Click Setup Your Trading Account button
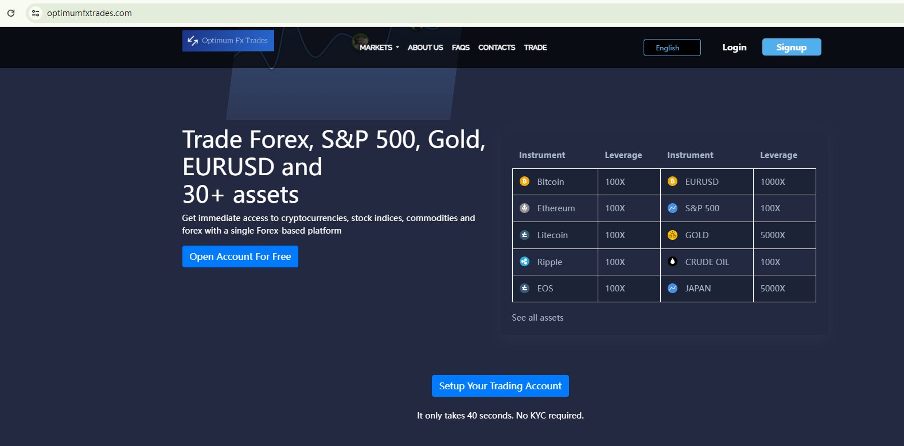The height and width of the screenshot is (446, 904). click(x=500, y=386)
